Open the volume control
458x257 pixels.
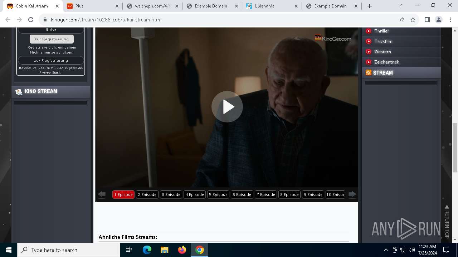411,250
